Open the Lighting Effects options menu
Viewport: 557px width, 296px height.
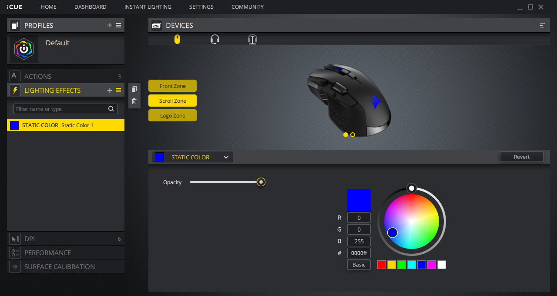(118, 90)
